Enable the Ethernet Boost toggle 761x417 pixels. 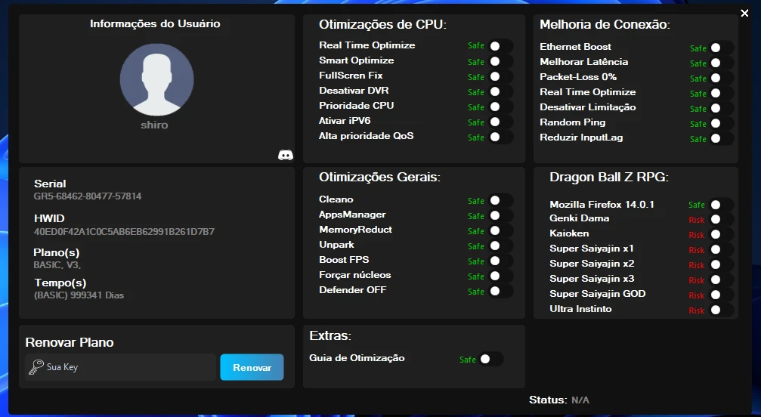point(721,48)
